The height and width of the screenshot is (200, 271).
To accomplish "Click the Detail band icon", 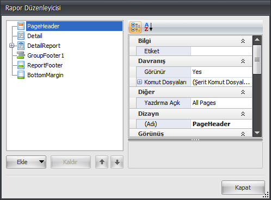I will pos(21,36).
